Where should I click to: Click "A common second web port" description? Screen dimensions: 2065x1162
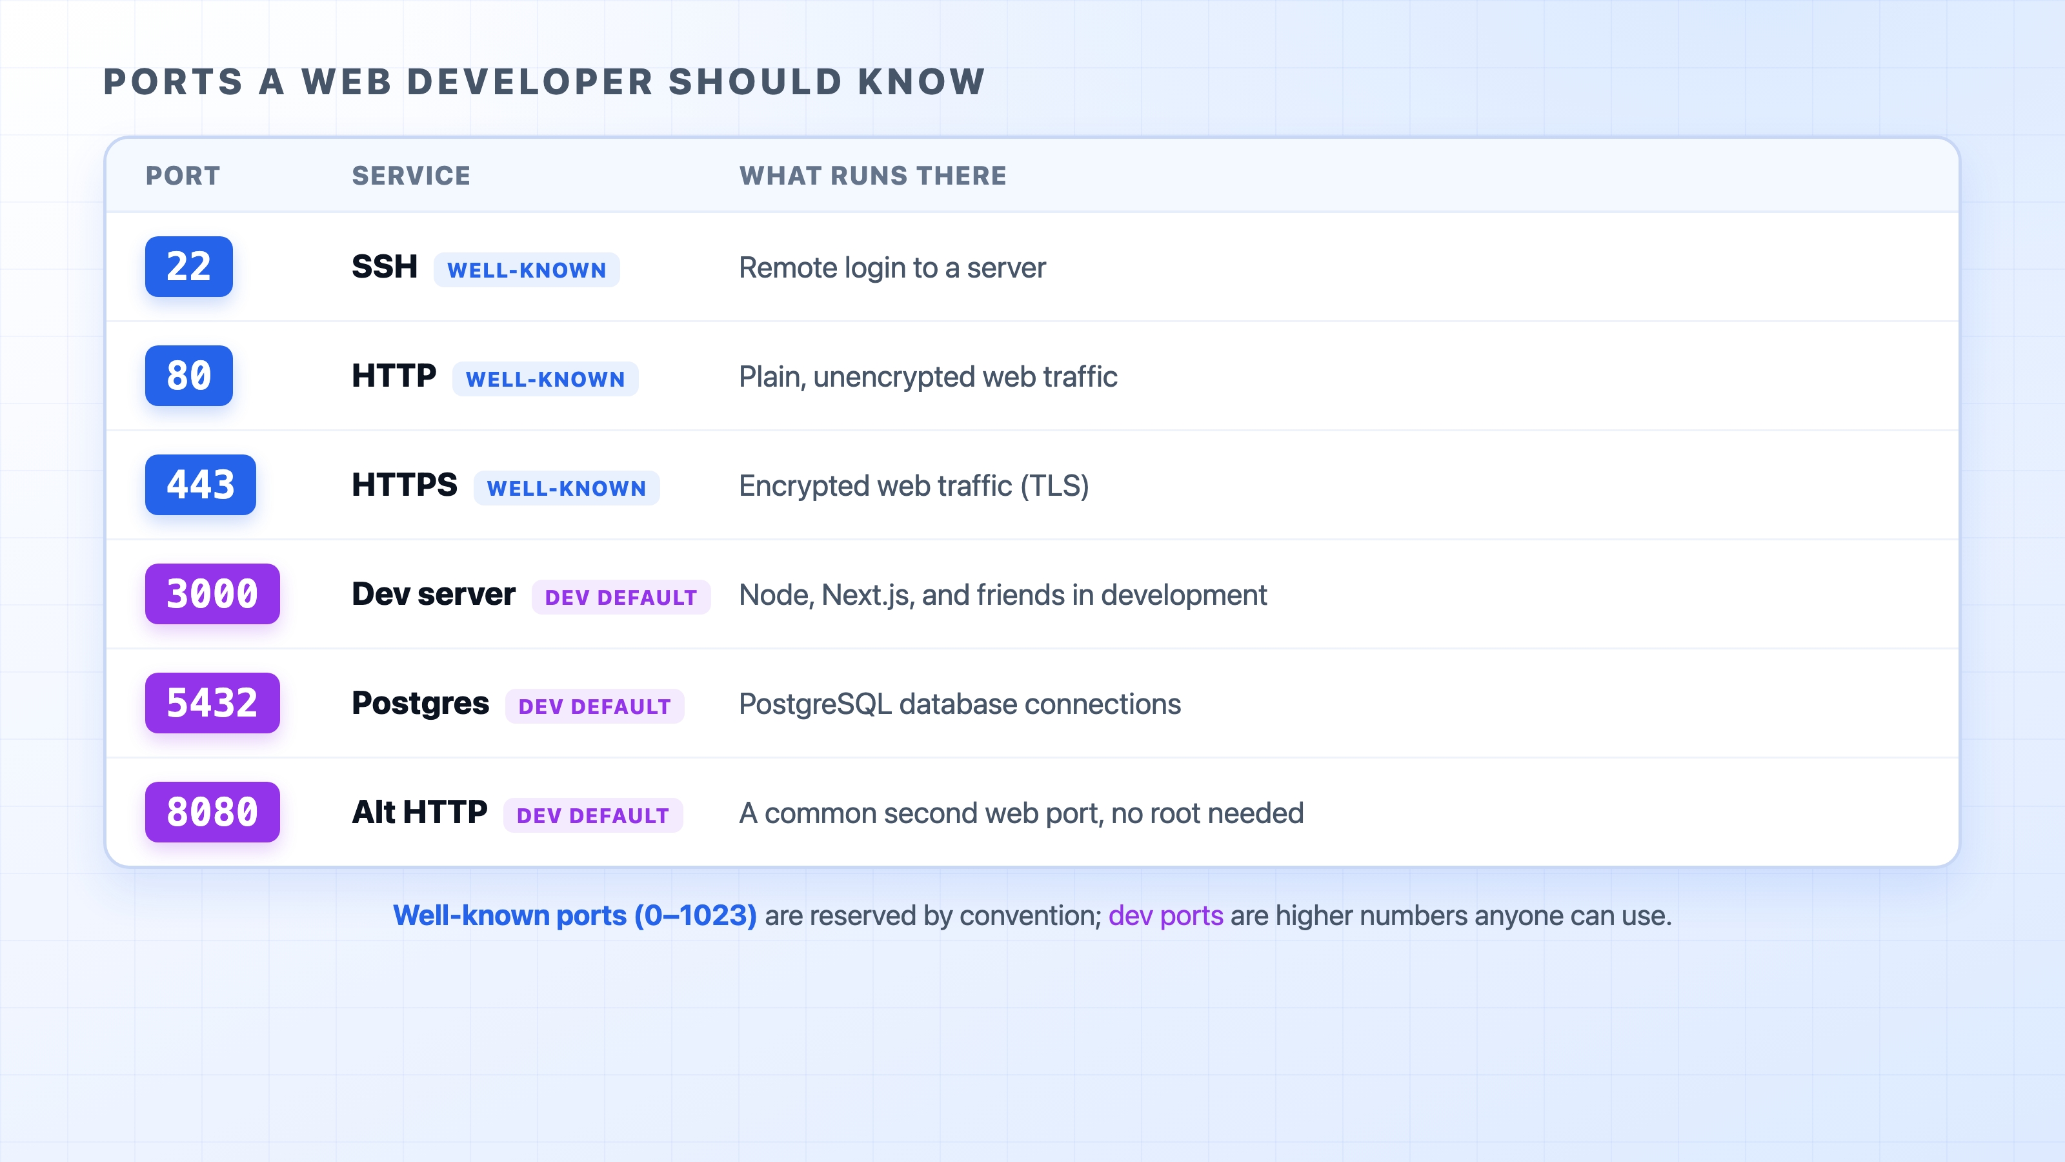click(x=1022, y=813)
